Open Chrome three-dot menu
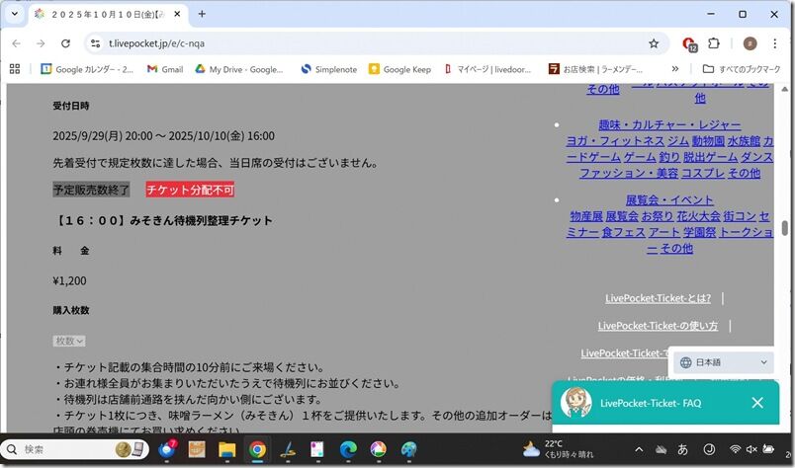This screenshot has height=468, width=795. pyautogui.click(x=774, y=43)
